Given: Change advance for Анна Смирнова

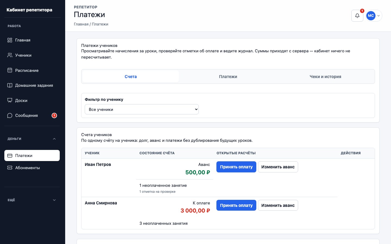Looking at the screenshot, I should (278, 206).
